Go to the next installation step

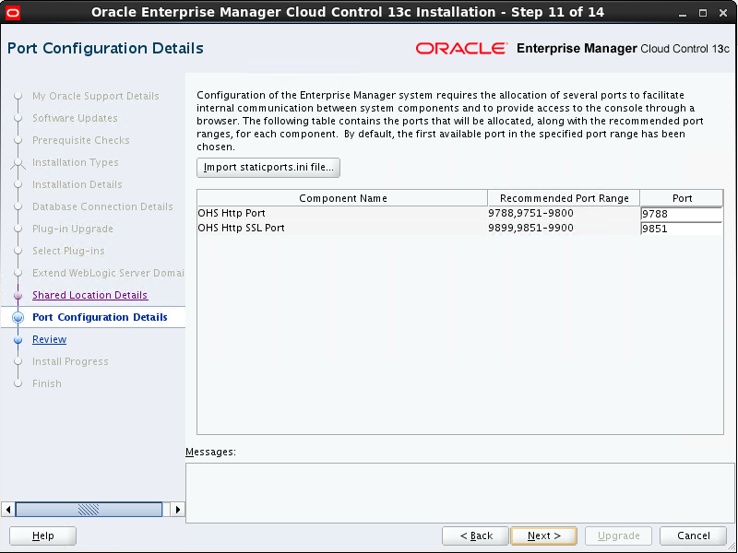coord(543,535)
